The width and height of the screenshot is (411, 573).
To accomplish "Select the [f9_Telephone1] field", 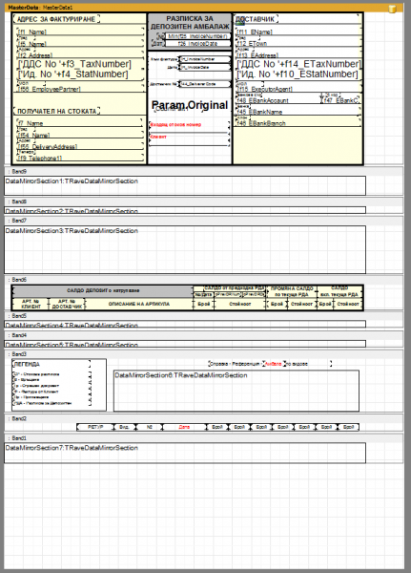I will point(79,158).
